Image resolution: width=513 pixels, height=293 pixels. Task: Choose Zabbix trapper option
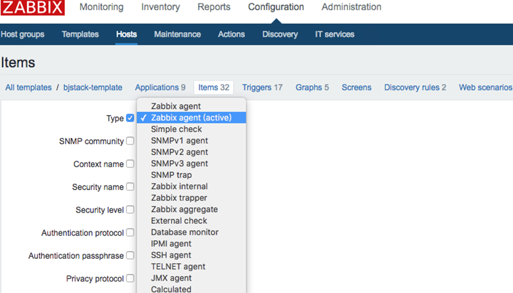tap(192, 198)
